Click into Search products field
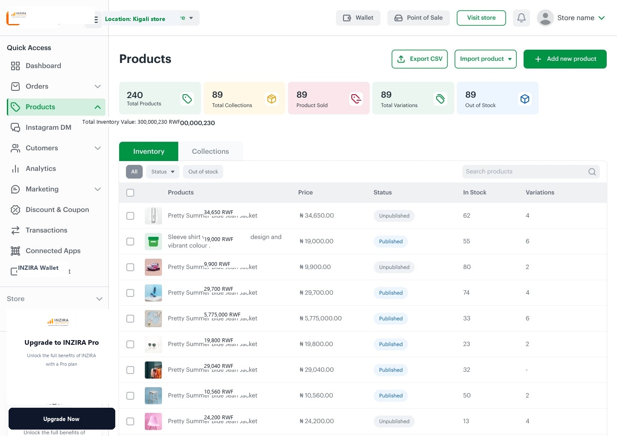617x436 pixels. coord(531,172)
